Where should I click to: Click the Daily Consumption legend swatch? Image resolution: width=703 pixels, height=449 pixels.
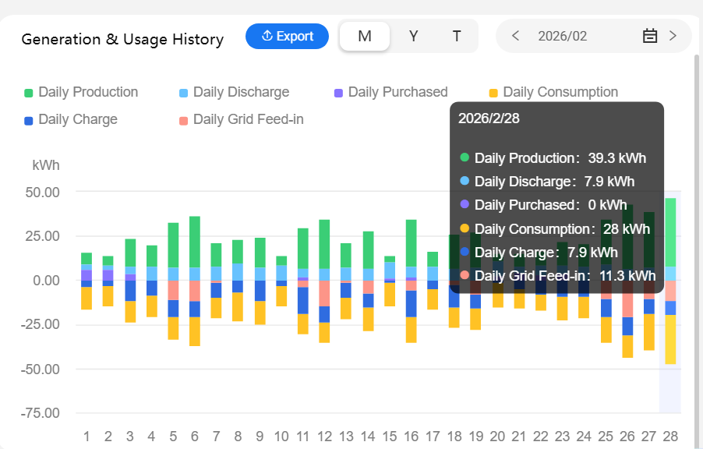click(493, 93)
